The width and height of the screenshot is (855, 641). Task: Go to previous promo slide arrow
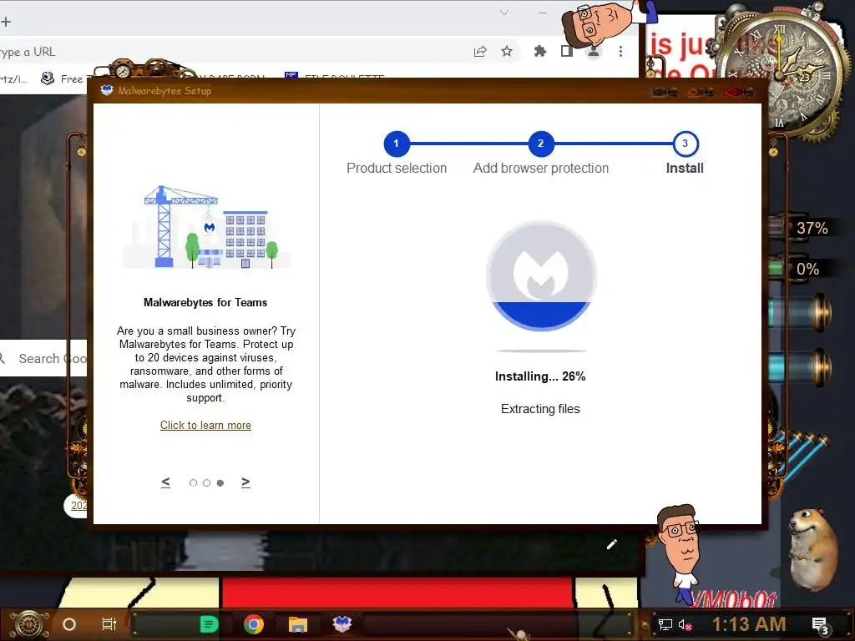coord(166,482)
